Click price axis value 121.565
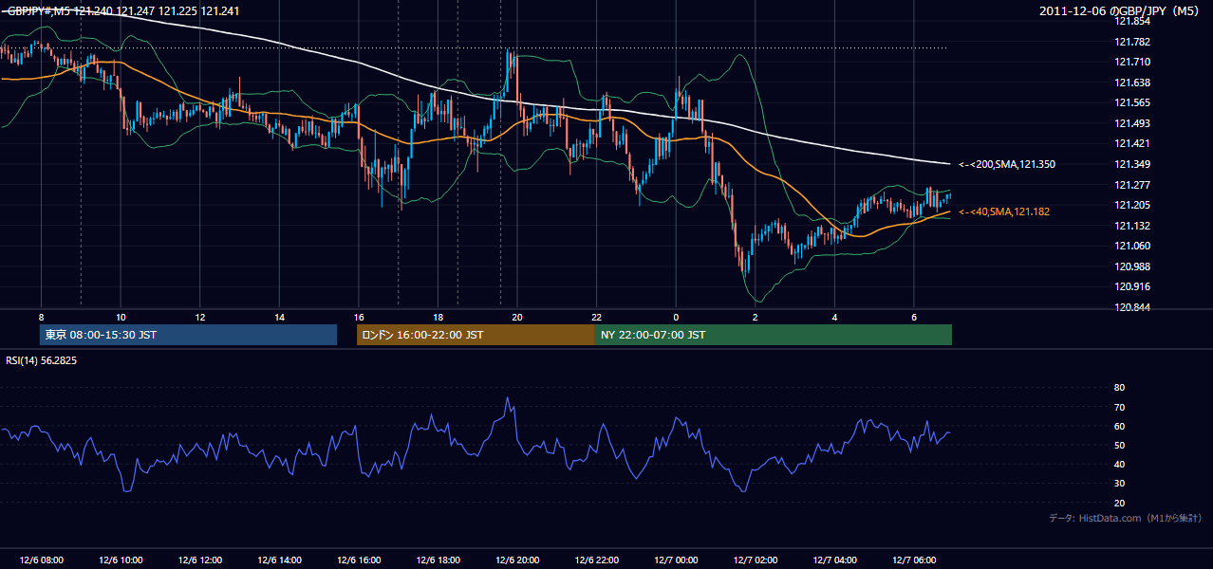The width and height of the screenshot is (1213, 569). pos(1131,103)
